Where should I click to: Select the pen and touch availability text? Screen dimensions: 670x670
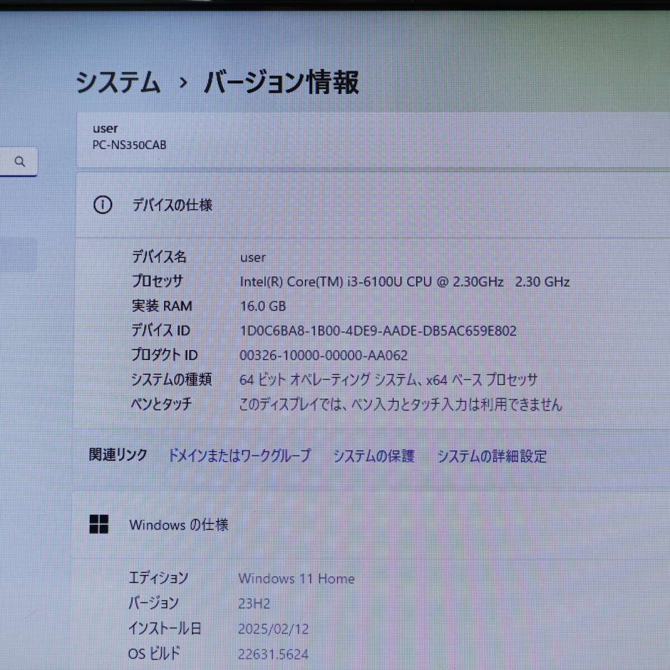click(x=400, y=404)
